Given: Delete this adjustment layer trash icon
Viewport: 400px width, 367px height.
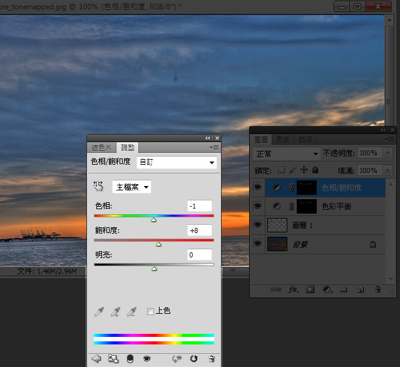Looking at the screenshot, I should click(212, 359).
